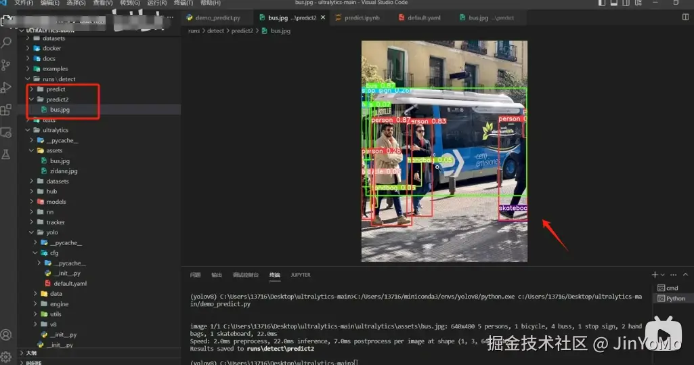Open the 文件(F) menu
Screen dimensions: 694x365
tap(24, 3)
